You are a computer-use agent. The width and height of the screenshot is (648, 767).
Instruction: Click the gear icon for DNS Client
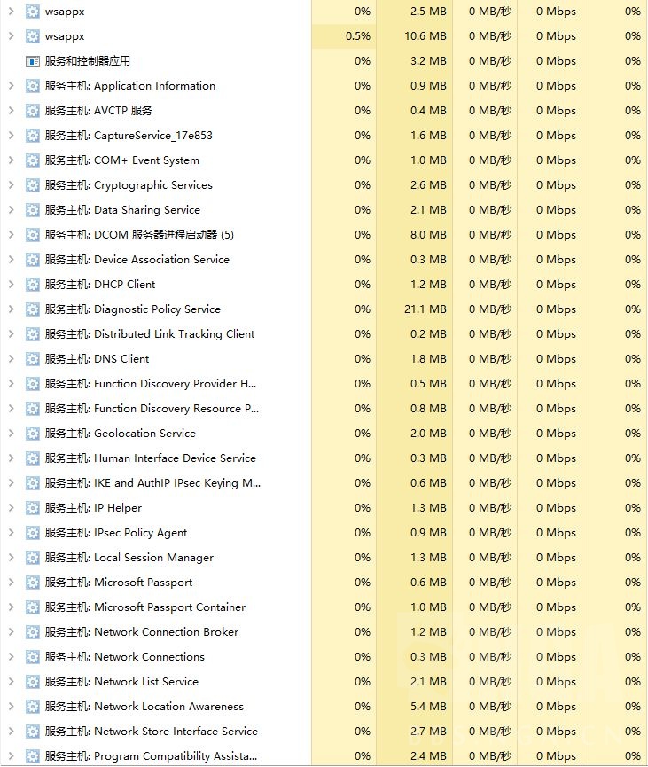point(33,359)
